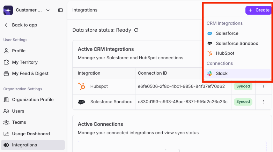273x152 pixels.
Task: Open My Feed & Digest
Action: pyautogui.click(x=30, y=74)
